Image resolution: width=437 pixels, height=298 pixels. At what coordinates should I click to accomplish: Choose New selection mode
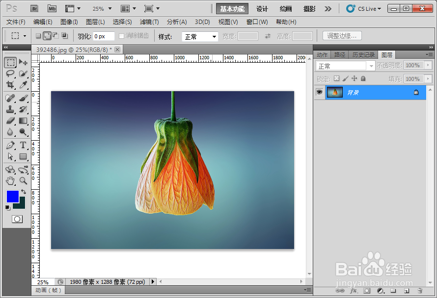38,36
